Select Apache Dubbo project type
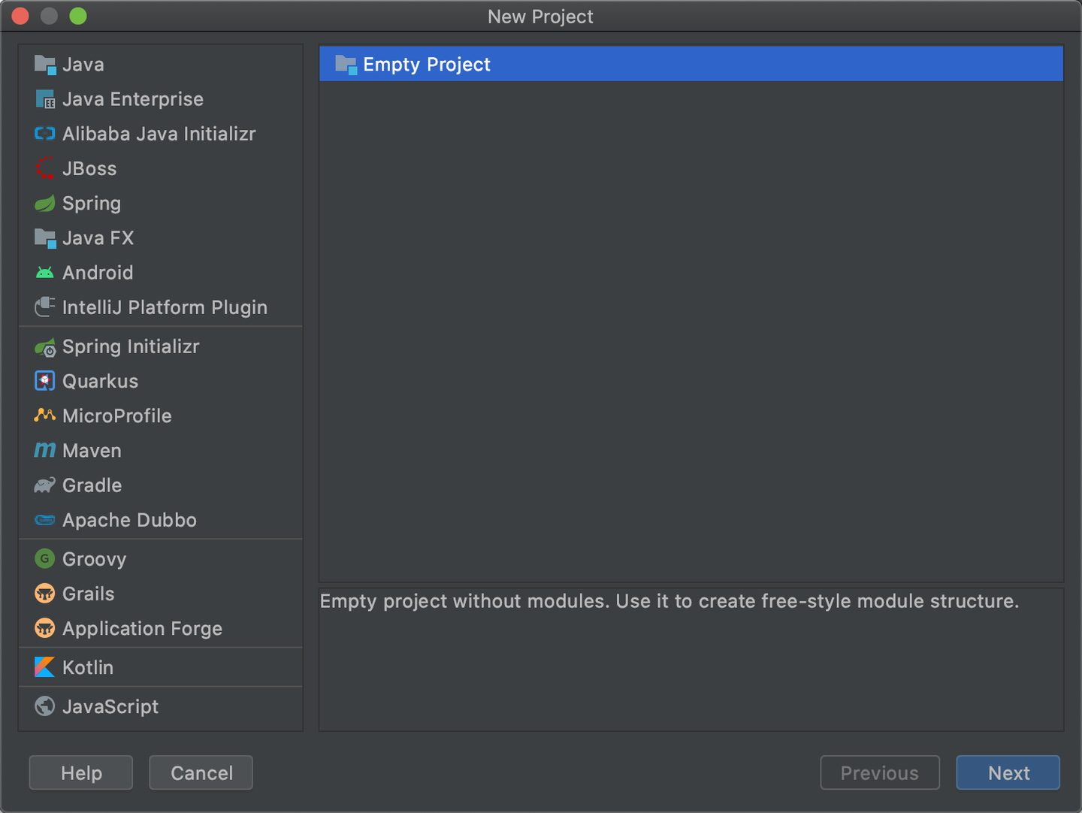 coord(129,520)
